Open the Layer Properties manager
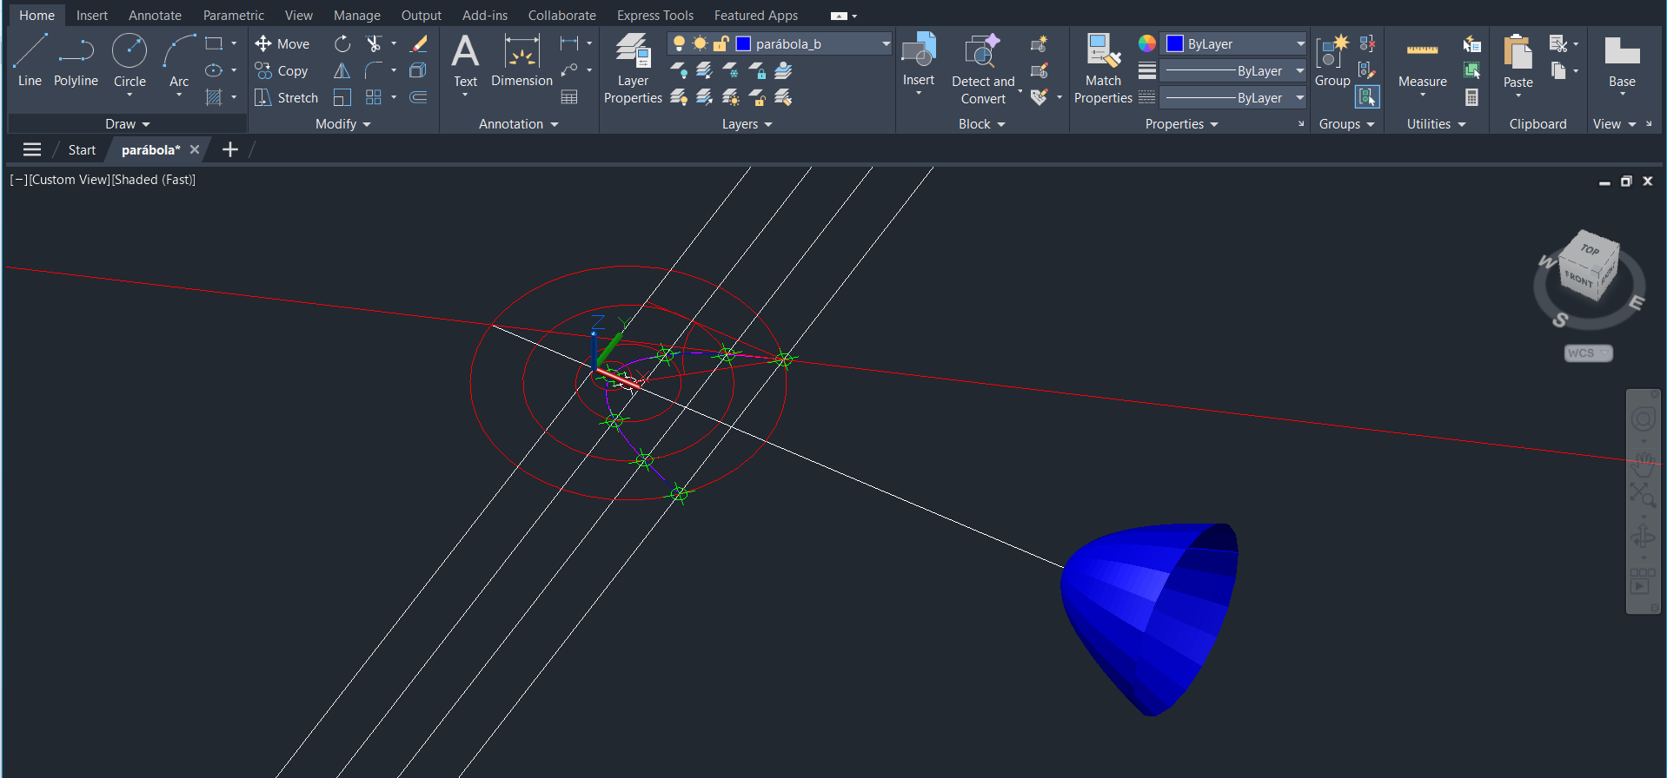Image resolution: width=1667 pixels, height=778 pixels. [633, 69]
